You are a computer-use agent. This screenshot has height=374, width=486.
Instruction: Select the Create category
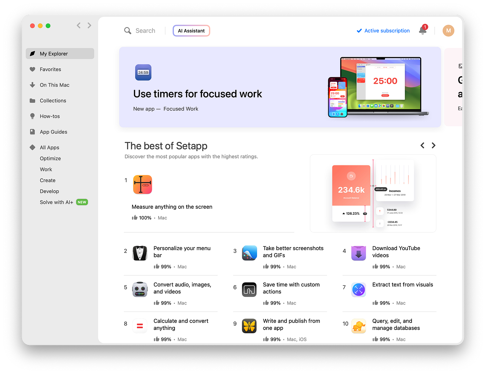pyautogui.click(x=48, y=180)
